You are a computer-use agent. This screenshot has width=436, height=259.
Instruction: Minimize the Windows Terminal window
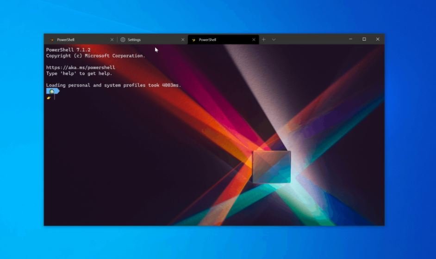pyautogui.click(x=351, y=39)
